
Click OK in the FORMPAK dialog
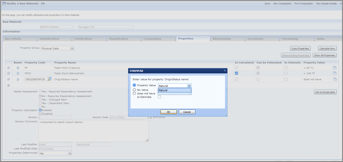point(168,112)
